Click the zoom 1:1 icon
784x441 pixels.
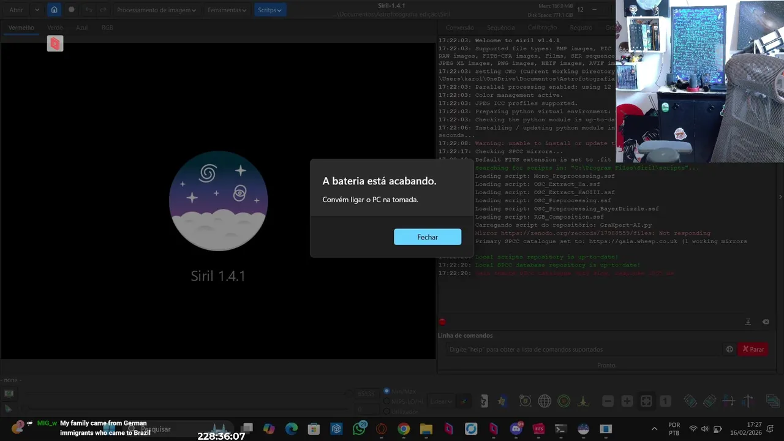coord(665,401)
